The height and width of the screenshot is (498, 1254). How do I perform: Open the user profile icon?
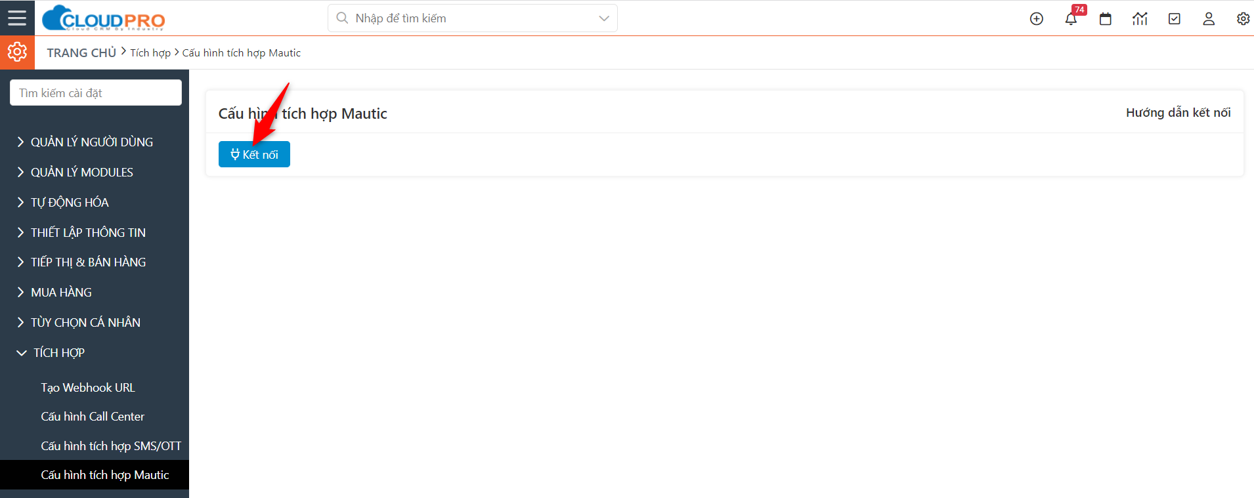1209,19
